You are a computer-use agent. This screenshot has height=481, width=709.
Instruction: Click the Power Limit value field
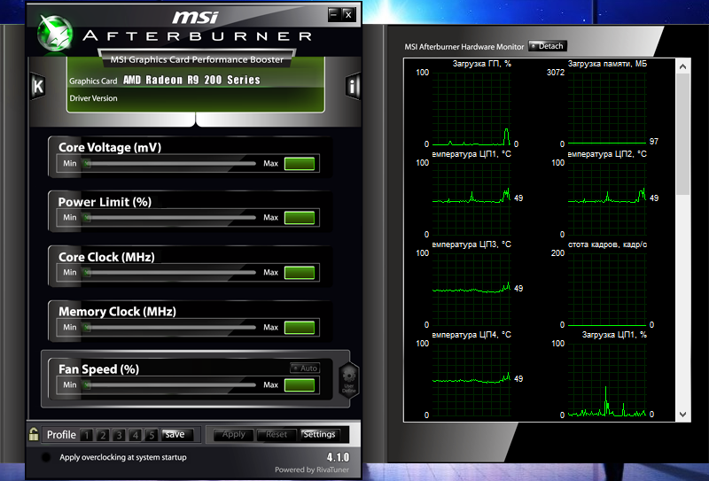coord(300,218)
